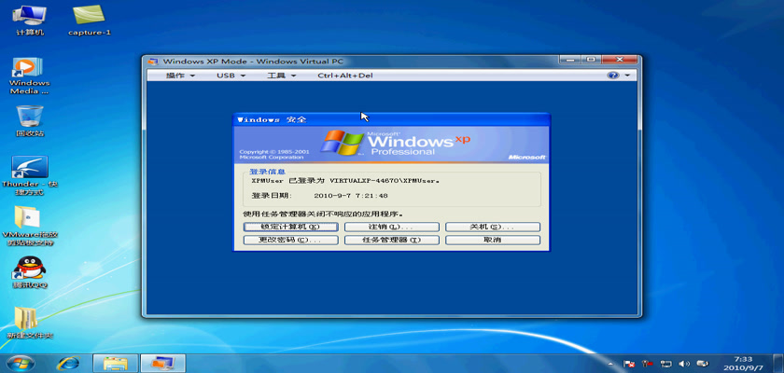
Task: Click the blue help question mark icon
Action: pyautogui.click(x=613, y=76)
